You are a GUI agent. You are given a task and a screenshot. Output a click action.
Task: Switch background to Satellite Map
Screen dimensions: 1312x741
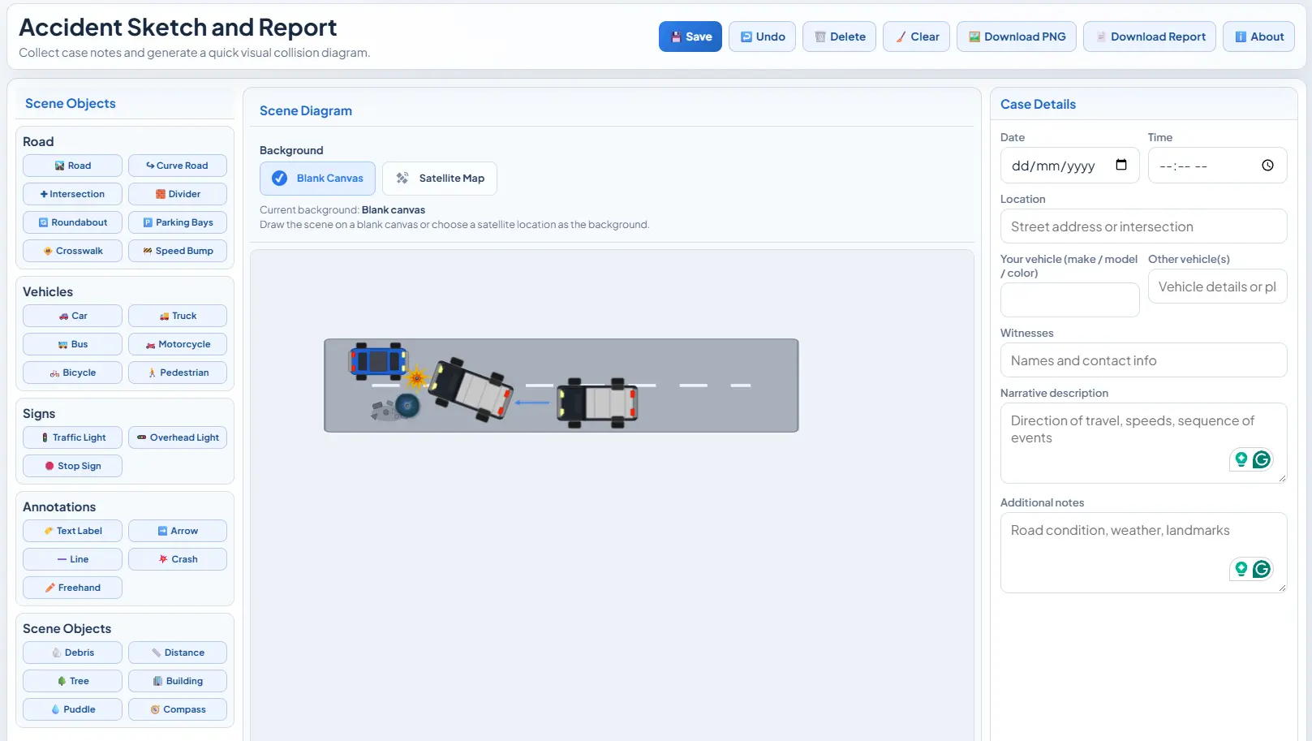coord(439,179)
